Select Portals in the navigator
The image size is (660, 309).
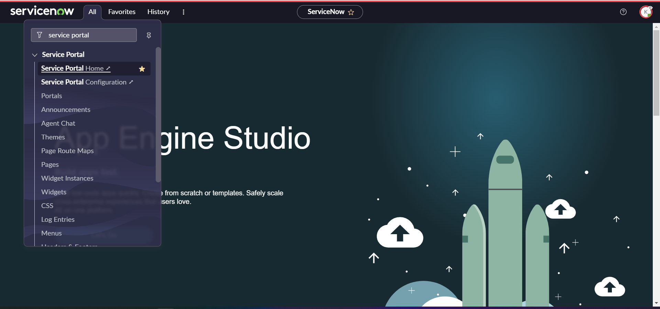pos(52,96)
